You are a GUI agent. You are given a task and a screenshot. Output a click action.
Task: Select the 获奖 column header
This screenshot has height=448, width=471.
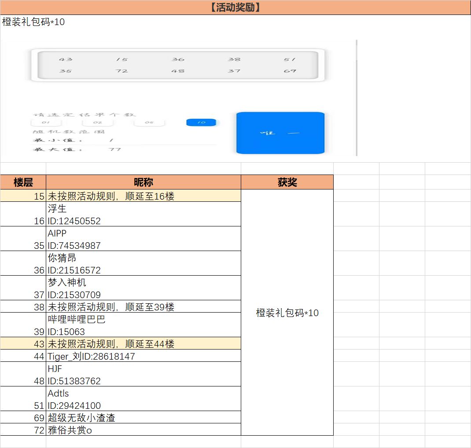point(287,182)
